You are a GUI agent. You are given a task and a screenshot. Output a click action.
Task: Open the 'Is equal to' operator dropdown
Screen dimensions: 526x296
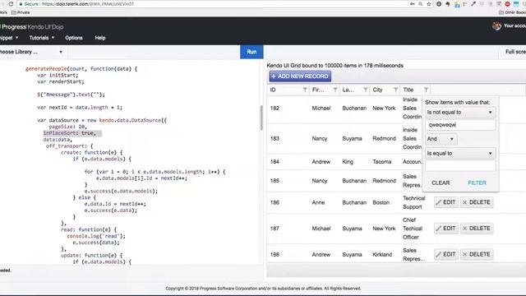460,154
